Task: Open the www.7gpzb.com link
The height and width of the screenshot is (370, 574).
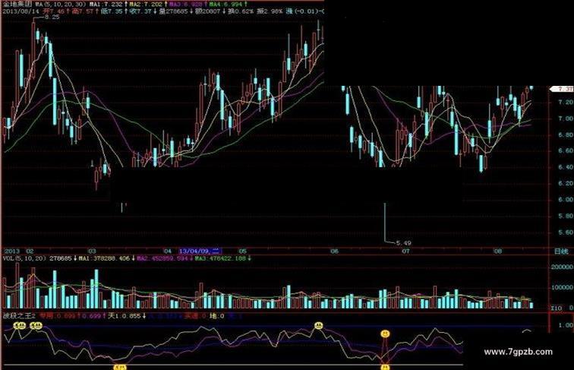Action: click(x=519, y=352)
